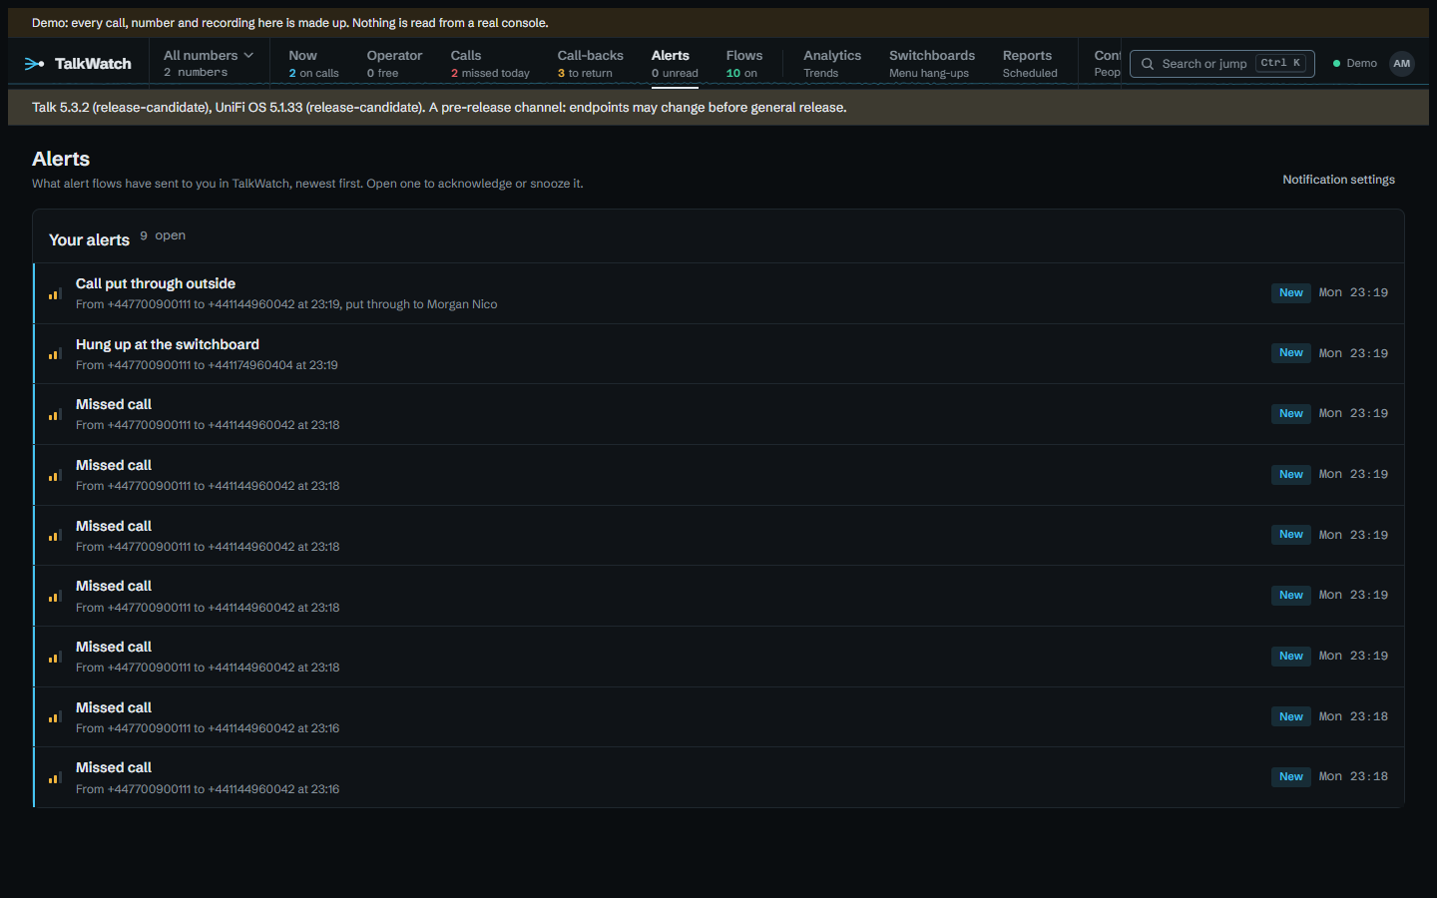Click the Ctrl K shortcut hint
Screen dimensions: 1437x898
click(1280, 63)
